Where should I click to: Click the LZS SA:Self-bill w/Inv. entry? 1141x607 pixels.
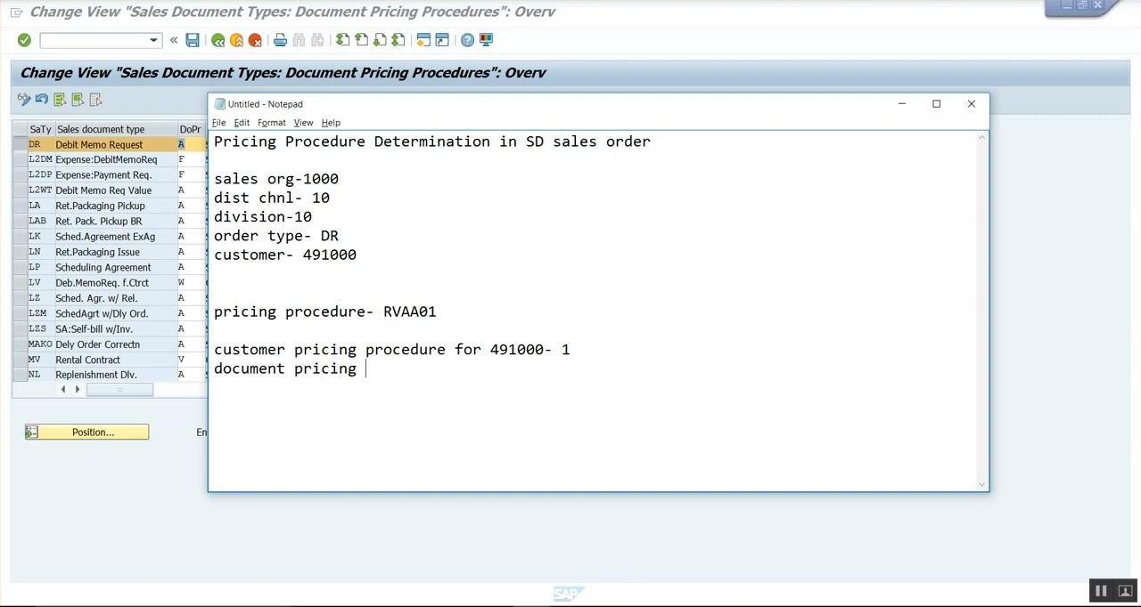click(x=102, y=329)
